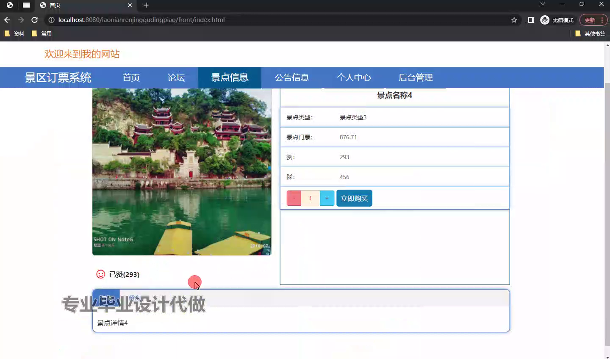The height and width of the screenshot is (359, 610).
Task: Click the 已赞(293) like label
Action: pyautogui.click(x=125, y=274)
